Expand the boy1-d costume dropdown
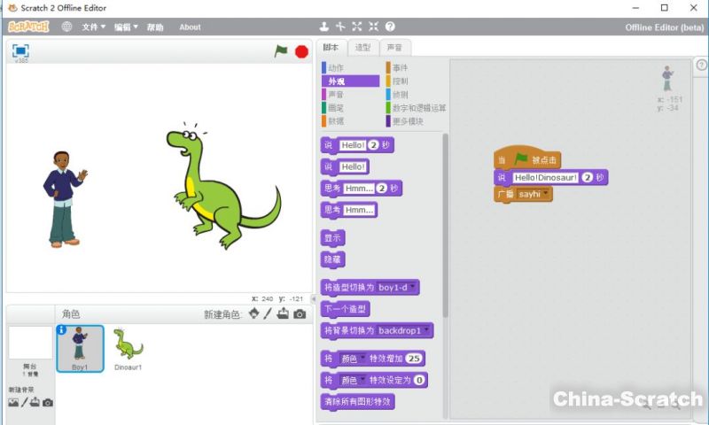The height and width of the screenshot is (425, 709). click(x=414, y=287)
